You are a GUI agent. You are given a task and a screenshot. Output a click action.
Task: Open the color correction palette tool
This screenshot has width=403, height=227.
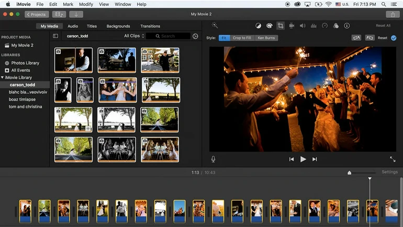[269, 26]
